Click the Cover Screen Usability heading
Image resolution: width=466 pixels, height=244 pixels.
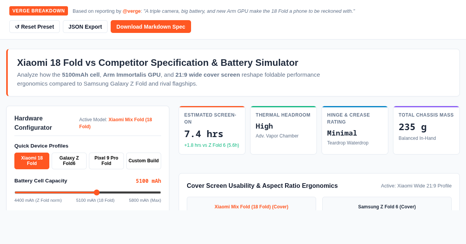262,186
